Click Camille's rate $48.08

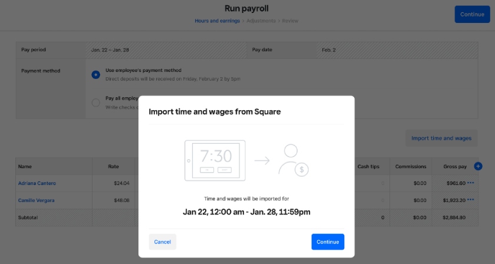[x=121, y=200]
